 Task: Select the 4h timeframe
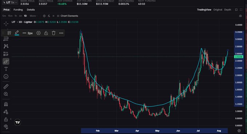(20, 16)
